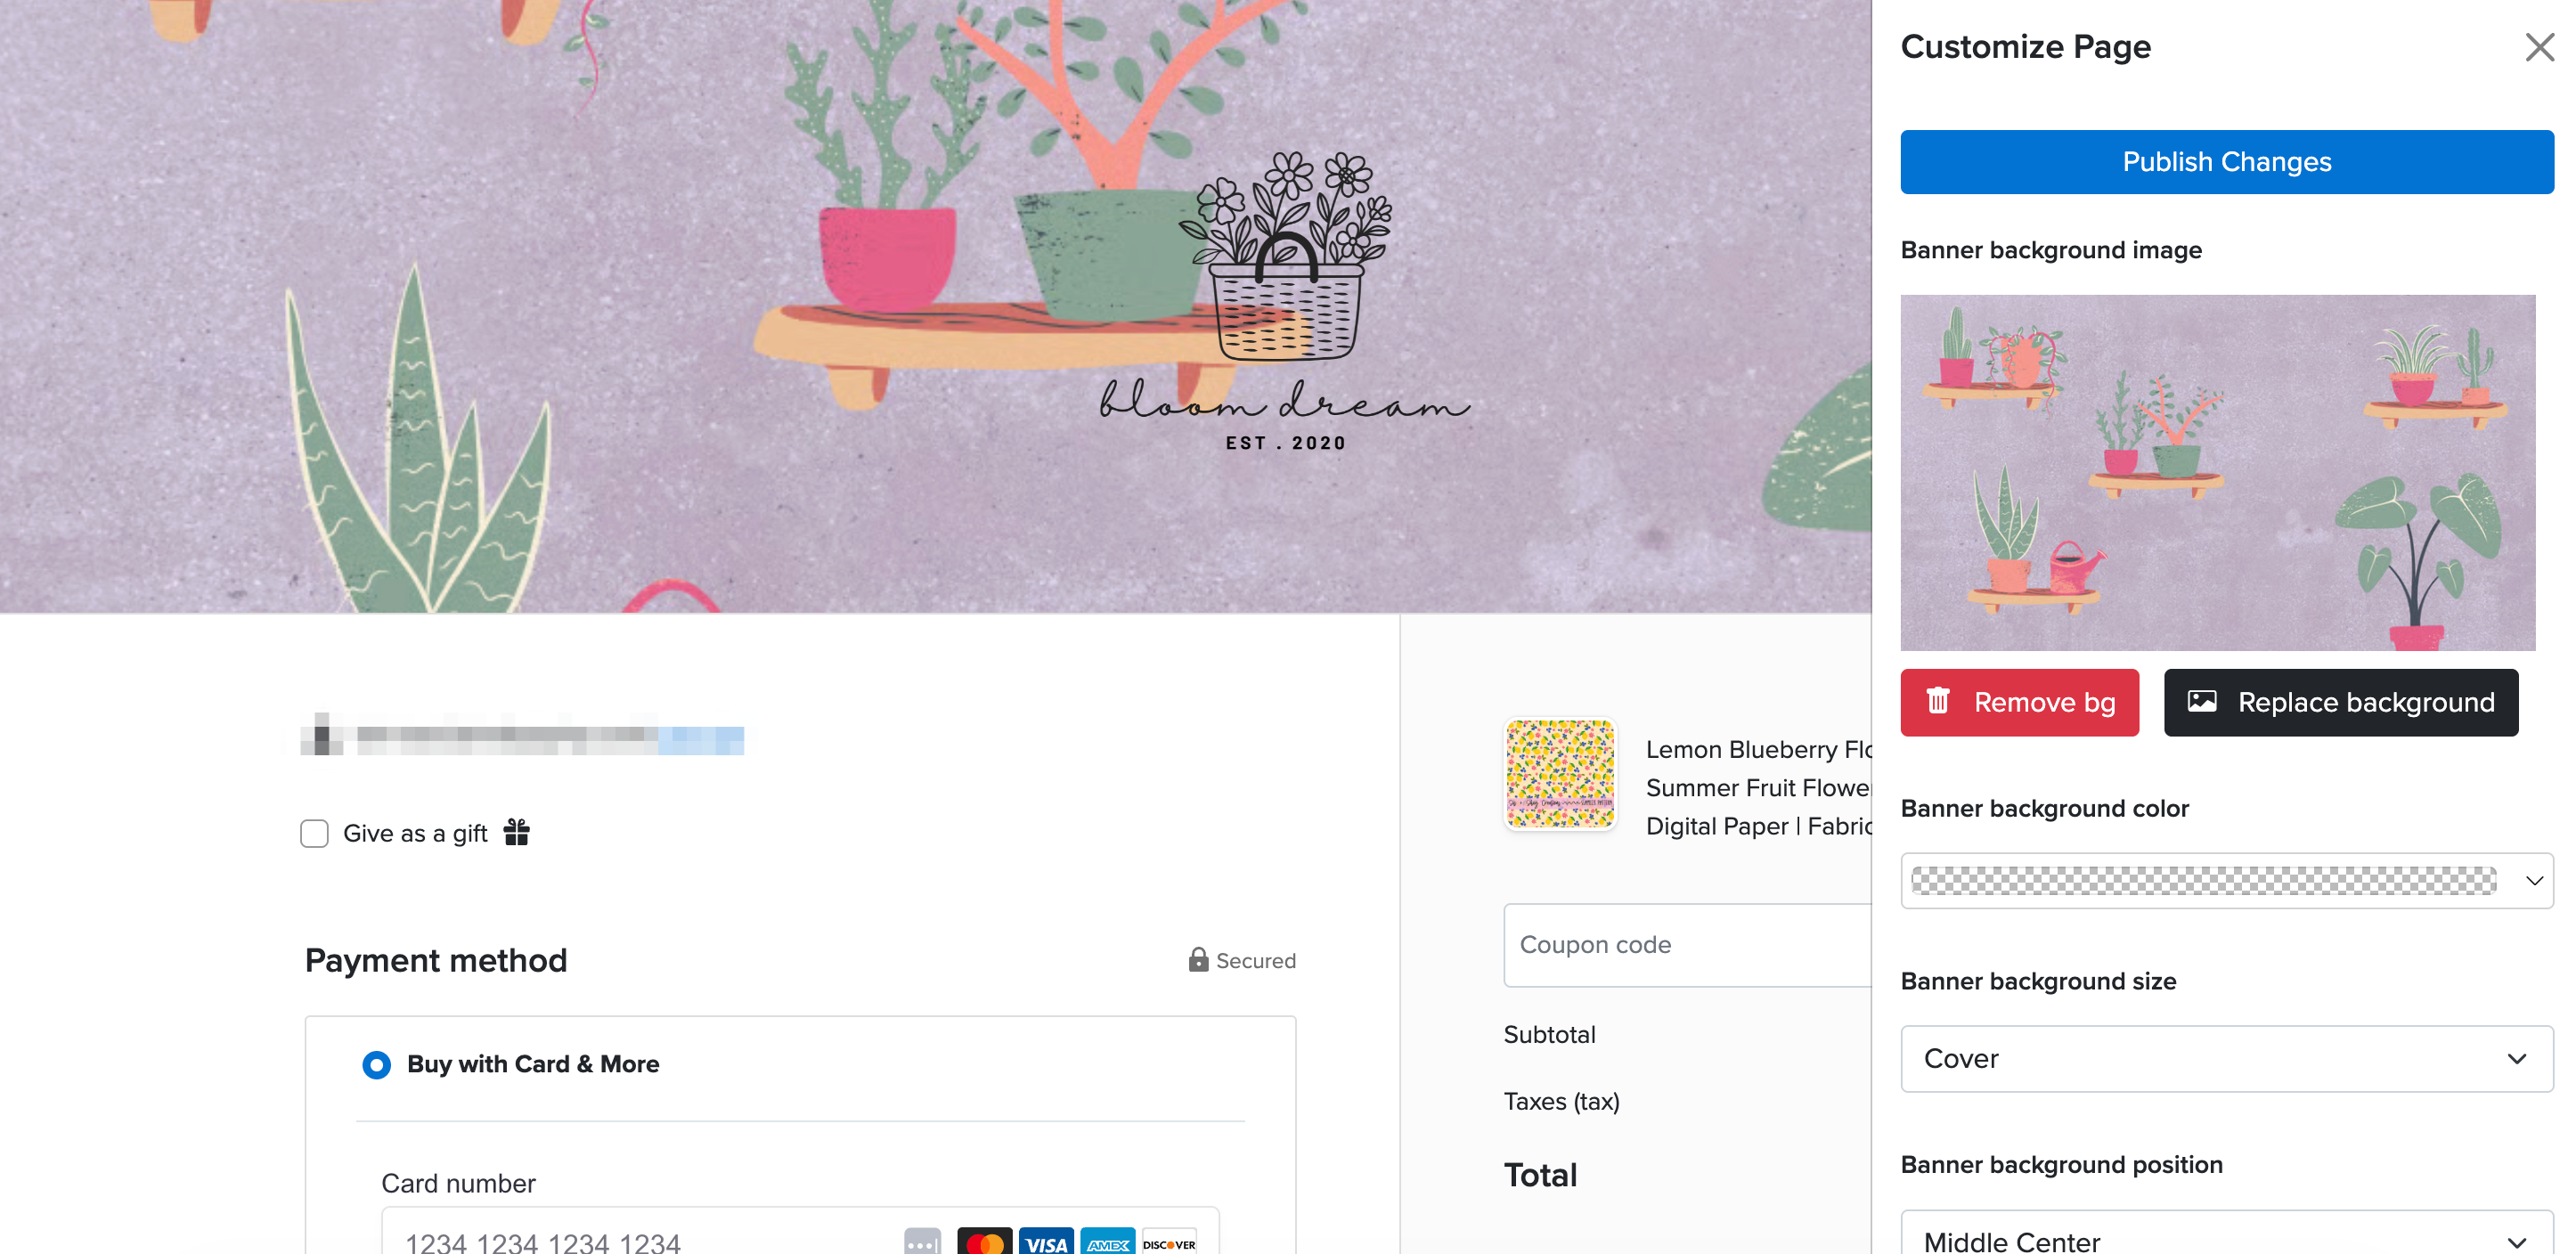2576x1254 pixels.
Task: Click the Amex card icon
Action: (x=1108, y=1242)
